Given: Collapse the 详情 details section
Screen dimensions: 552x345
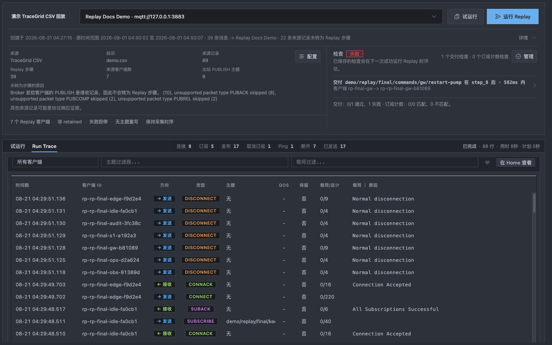Looking at the screenshot, I should coord(527,38).
